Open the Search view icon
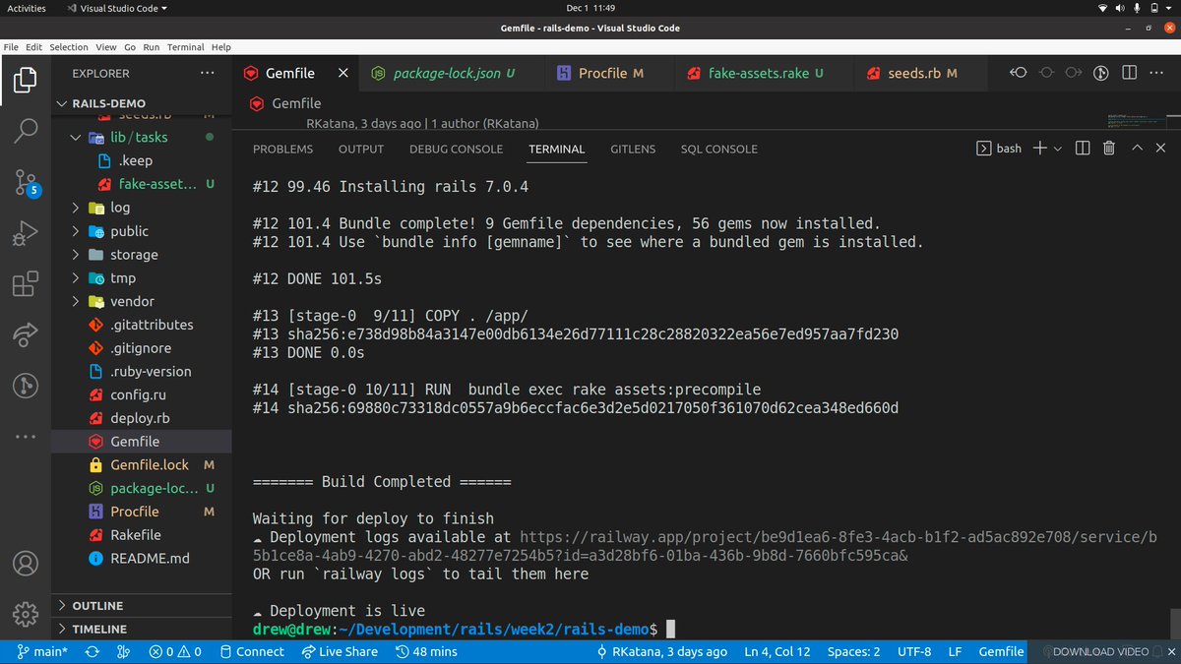This screenshot has width=1181, height=664. pos(26,131)
